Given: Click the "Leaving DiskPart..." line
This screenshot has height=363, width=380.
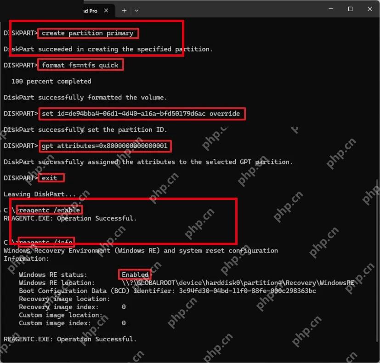Looking at the screenshot, I should (40, 194).
